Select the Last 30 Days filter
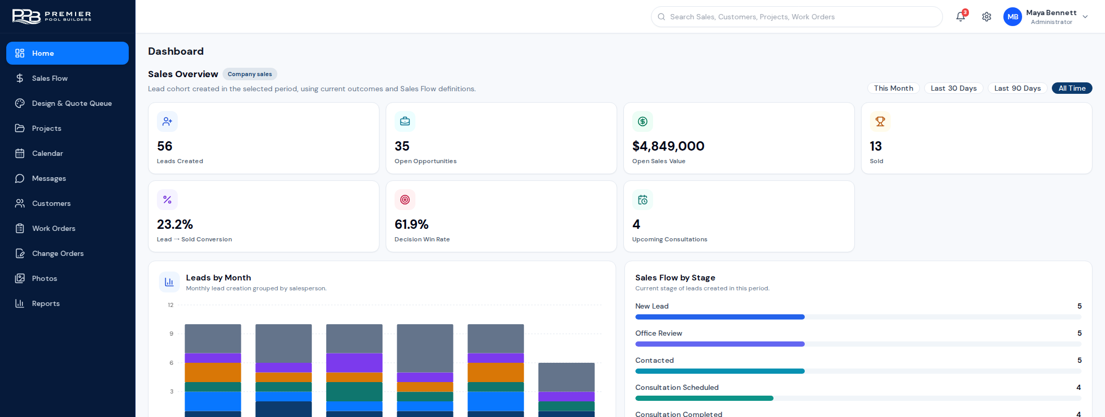This screenshot has height=417, width=1105. click(x=954, y=88)
